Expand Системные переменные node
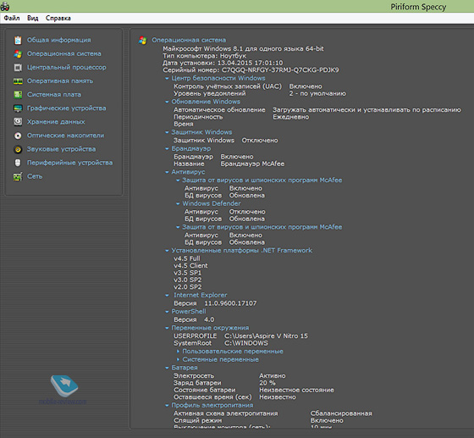Image resolution: width=474 pixels, height=438 pixels. pos(178,360)
